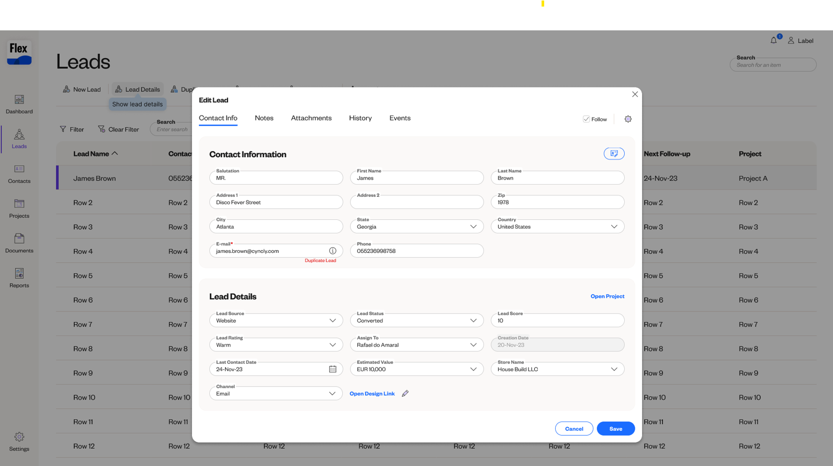Click Address 1 field

[276, 202]
